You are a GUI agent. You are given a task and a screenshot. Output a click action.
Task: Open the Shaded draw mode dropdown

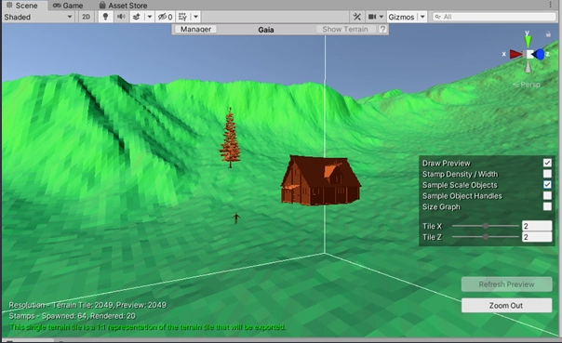[x=38, y=17]
